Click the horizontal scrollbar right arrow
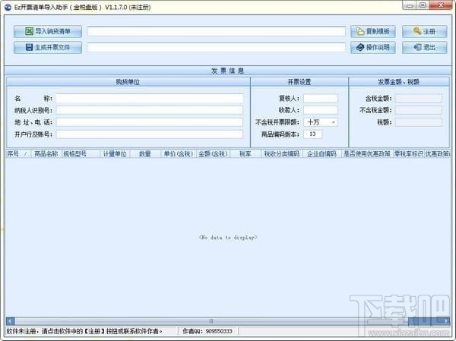This screenshot has width=456, height=341. (x=446, y=321)
